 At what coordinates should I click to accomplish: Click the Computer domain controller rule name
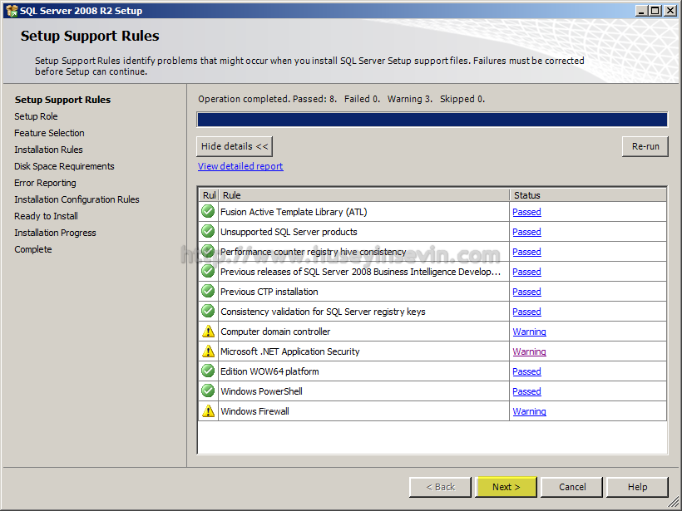[x=275, y=332]
